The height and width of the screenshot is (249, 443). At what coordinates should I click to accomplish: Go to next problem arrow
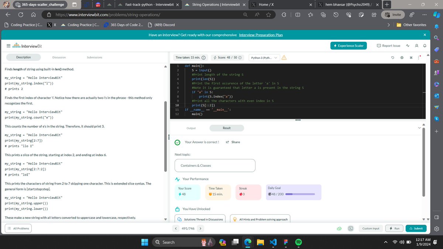coord(200,229)
